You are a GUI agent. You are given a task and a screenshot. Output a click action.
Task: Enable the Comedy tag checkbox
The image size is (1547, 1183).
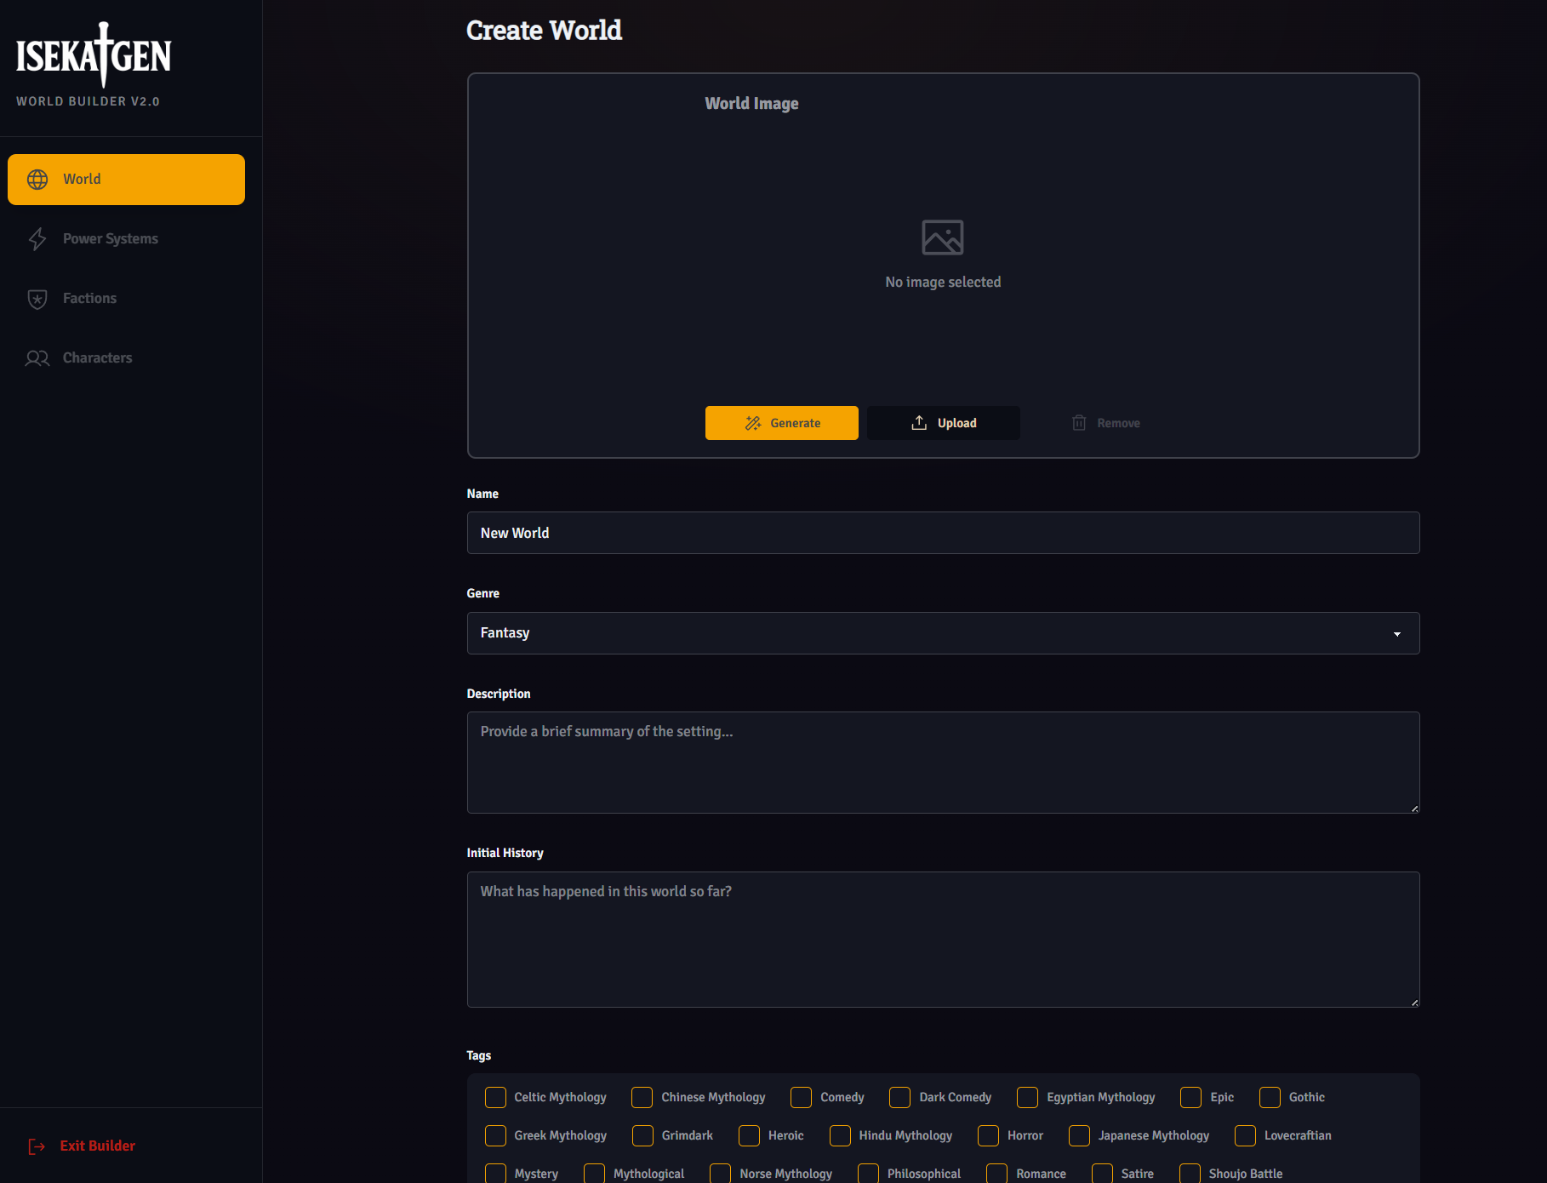point(801,1098)
